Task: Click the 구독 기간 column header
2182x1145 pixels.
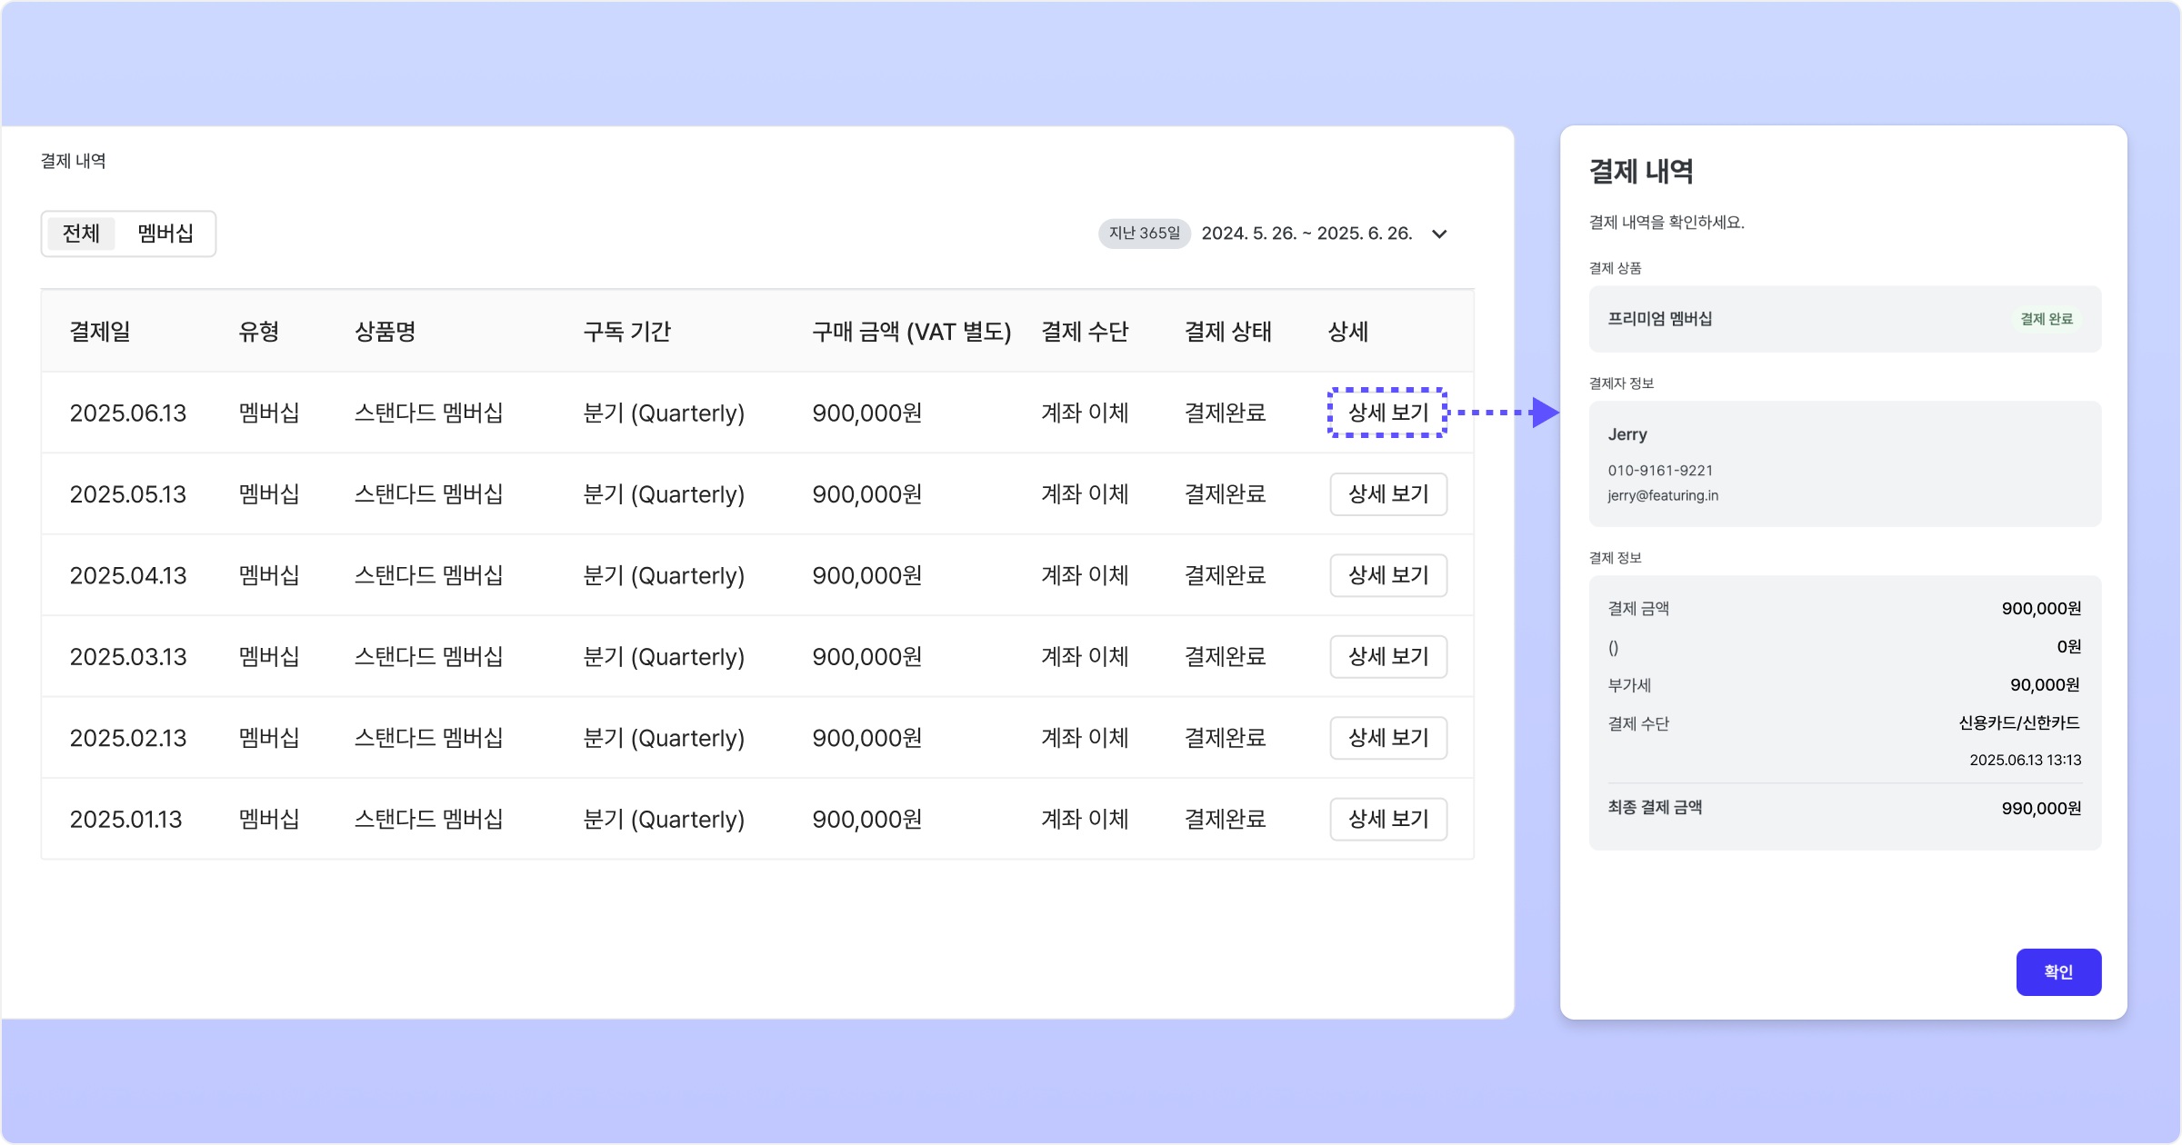Action: click(x=626, y=332)
